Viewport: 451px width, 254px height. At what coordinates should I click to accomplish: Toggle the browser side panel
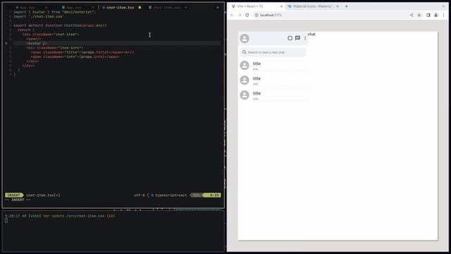(428, 15)
